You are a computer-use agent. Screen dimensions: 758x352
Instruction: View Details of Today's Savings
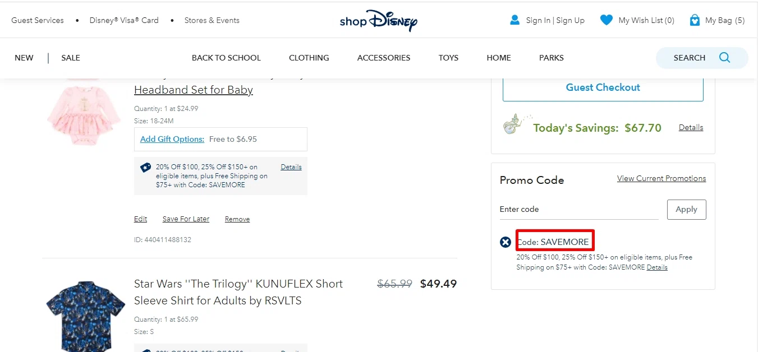tap(691, 127)
